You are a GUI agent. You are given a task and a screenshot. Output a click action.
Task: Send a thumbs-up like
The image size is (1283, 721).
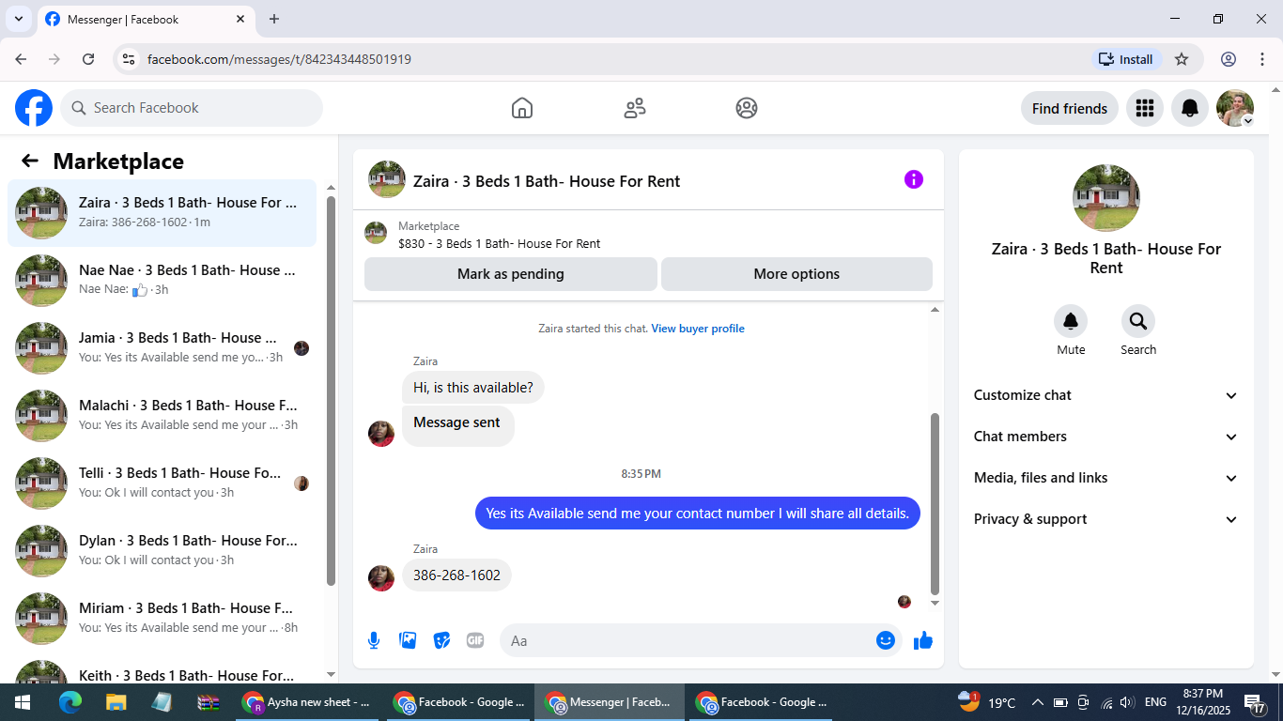pyautogui.click(x=923, y=640)
